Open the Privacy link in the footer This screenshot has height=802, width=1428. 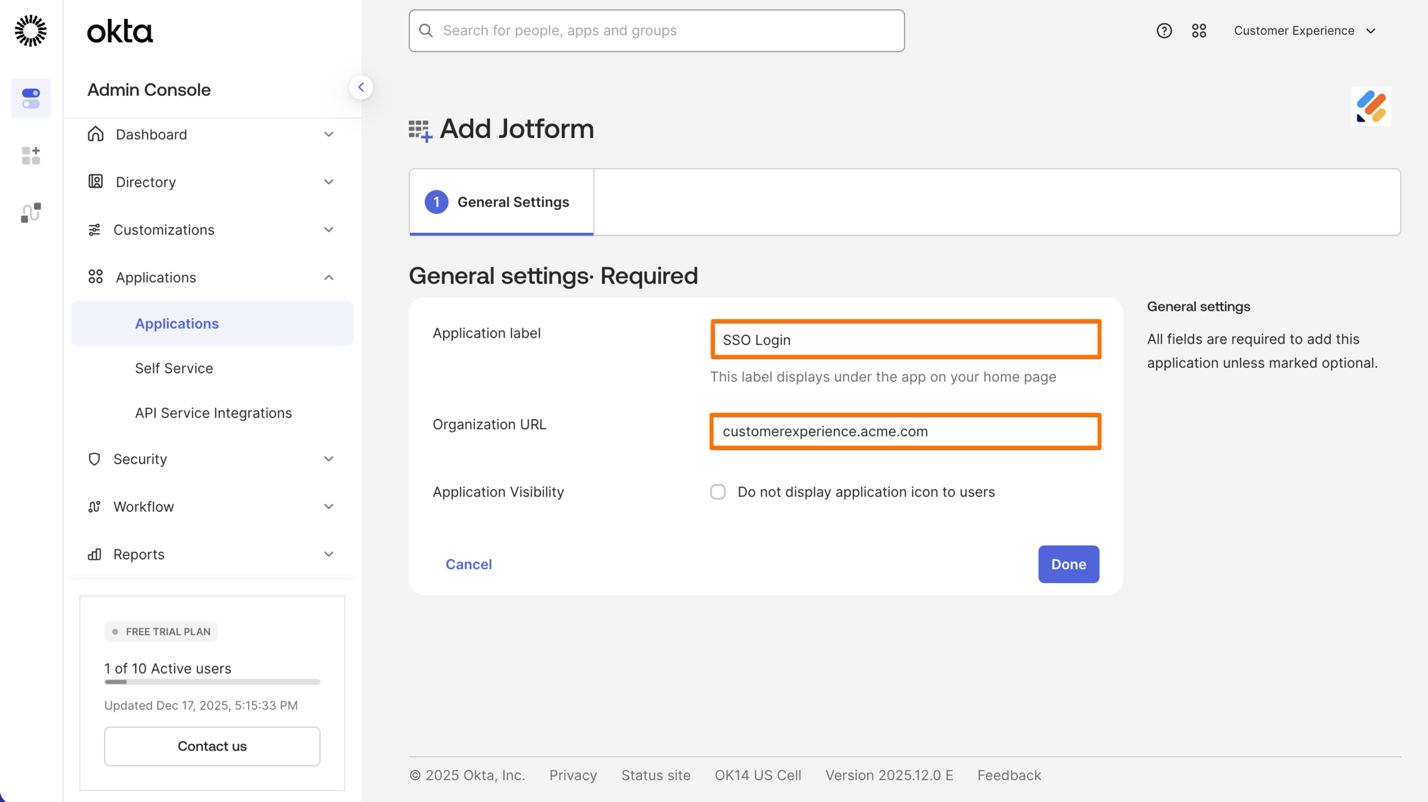pos(572,775)
